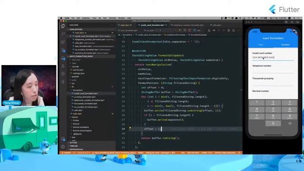Image resolution: width=304 pixels, height=171 pixels.
Task: Open the Accounts icon in activity bar
Action: pos(63,139)
